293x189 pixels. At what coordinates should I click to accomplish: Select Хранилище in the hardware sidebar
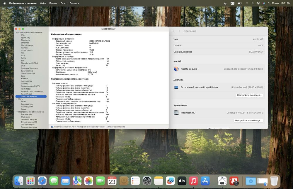tap(26, 94)
